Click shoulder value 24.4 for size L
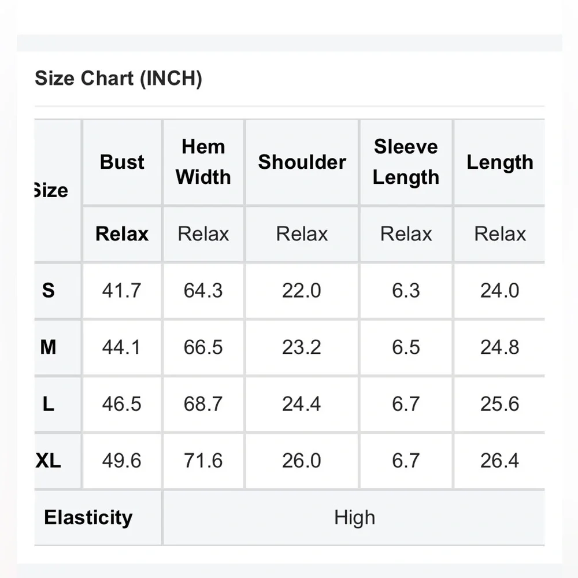This screenshot has width=578, height=578. tap(302, 403)
